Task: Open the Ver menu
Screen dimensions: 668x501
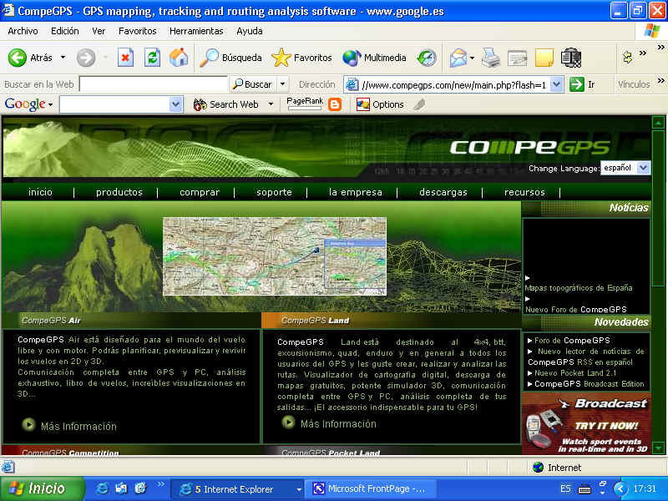Action: pos(99,31)
